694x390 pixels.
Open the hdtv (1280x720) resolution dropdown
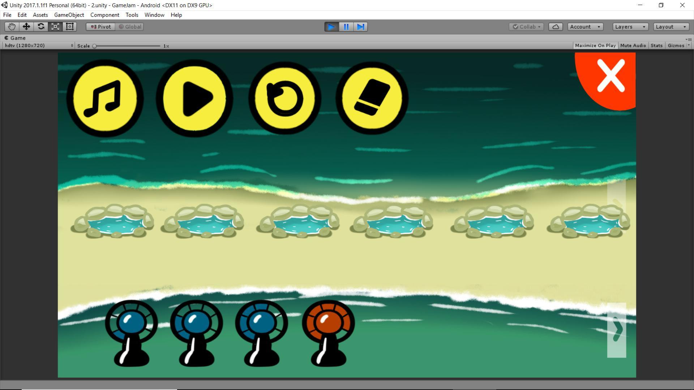39,45
